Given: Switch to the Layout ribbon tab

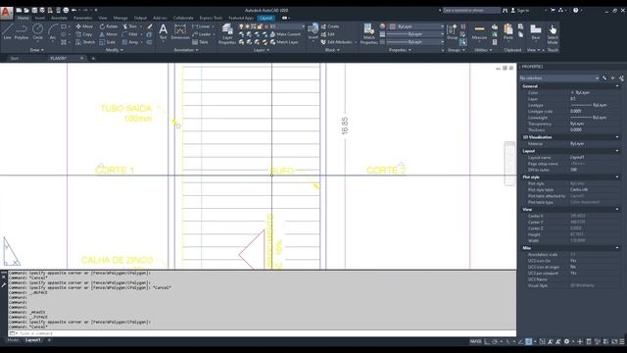Looking at the screenshot, I should pos(265,18).
